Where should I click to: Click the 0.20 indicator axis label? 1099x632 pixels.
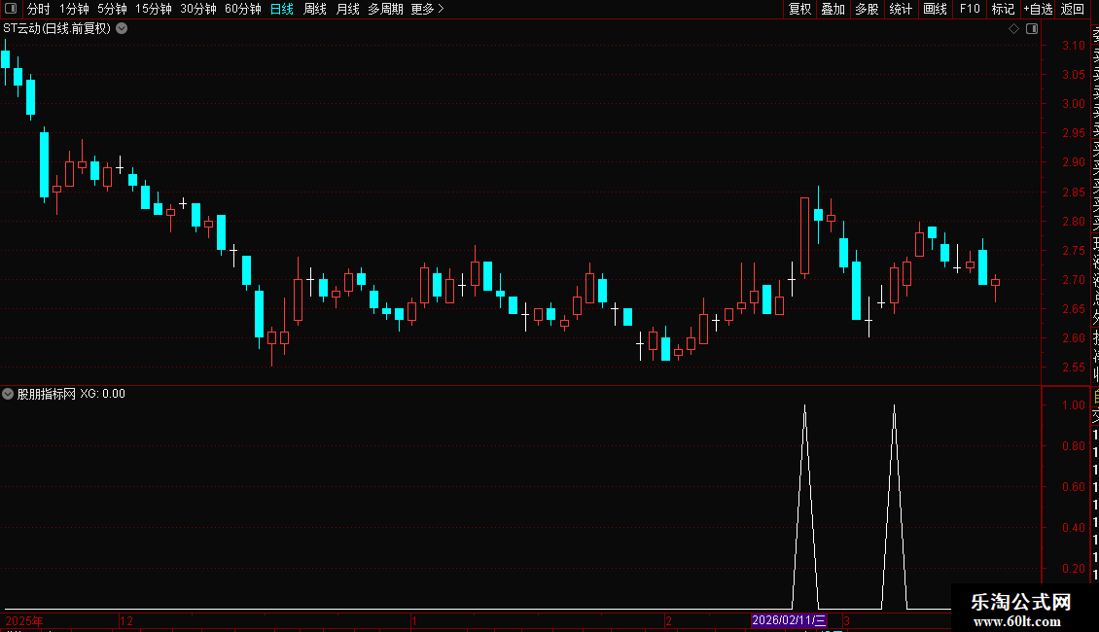click(1073, 568)
